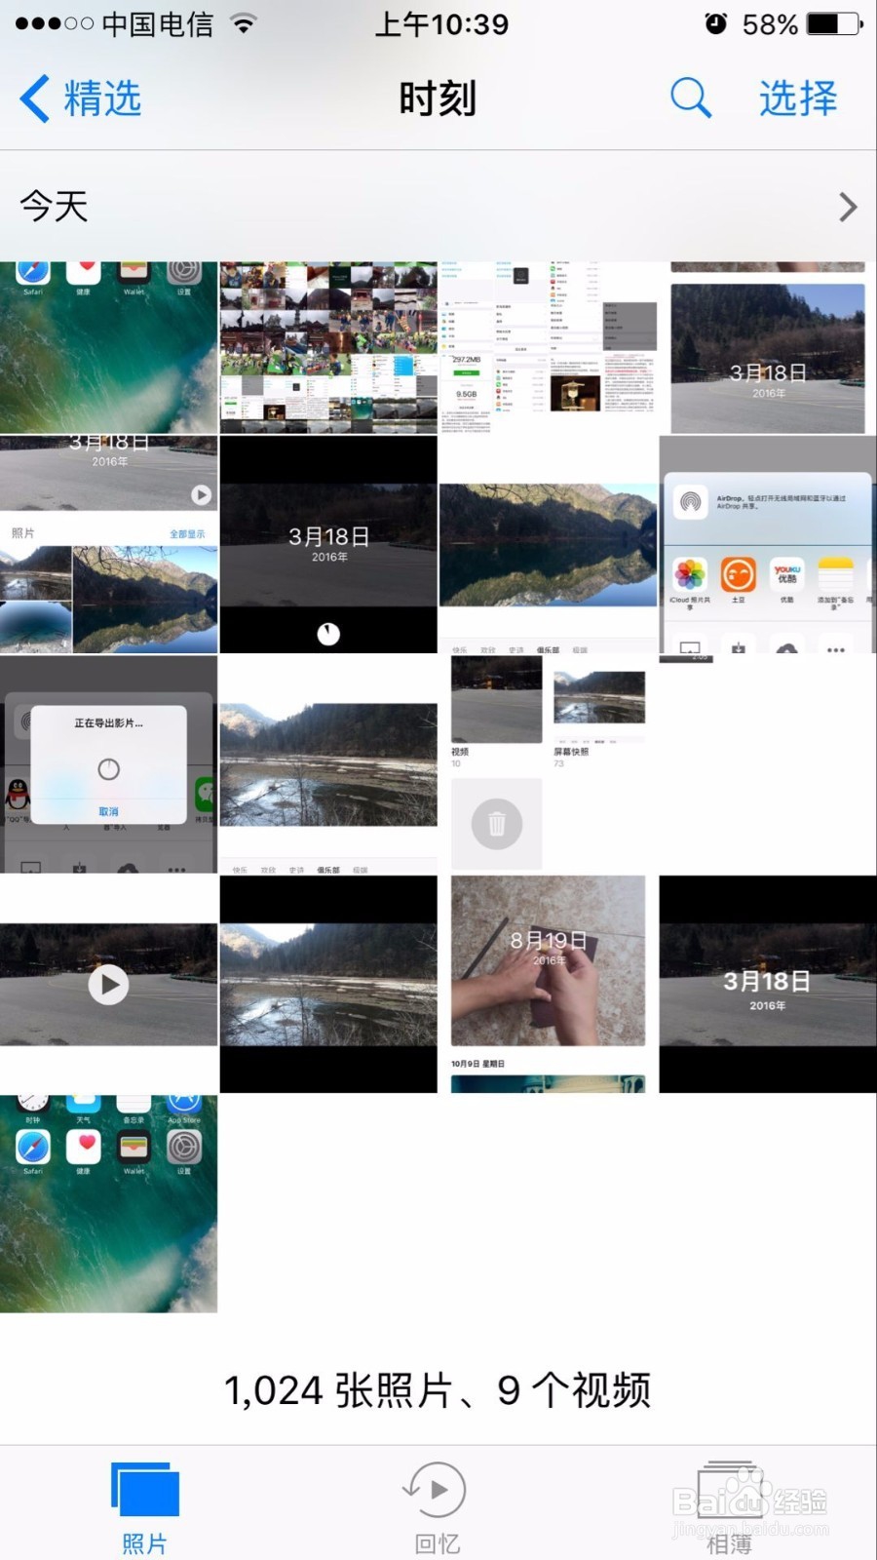Switch to the 相簿 tab
Image resolution: width=877 pixels, height=1560 pixels.
(729, 1507)
